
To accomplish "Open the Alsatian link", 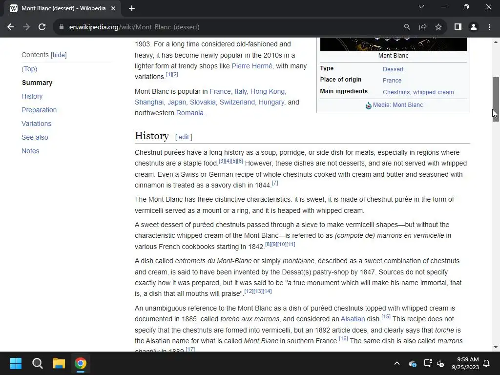I will [x=353, y=319].
